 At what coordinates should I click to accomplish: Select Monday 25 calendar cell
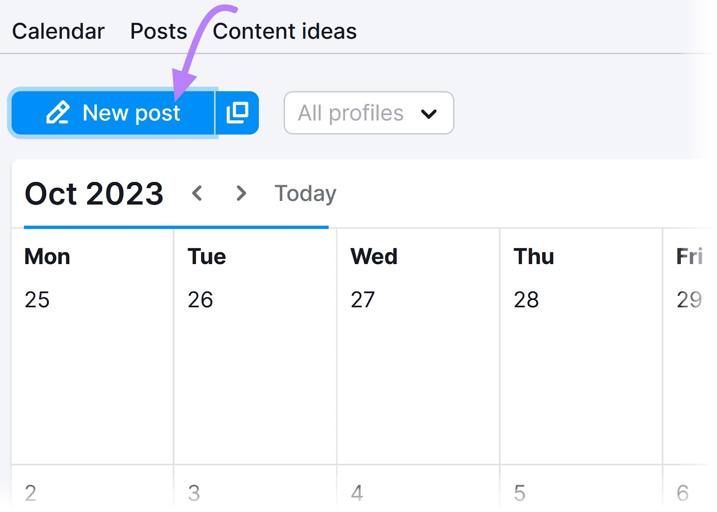[92, 346]
